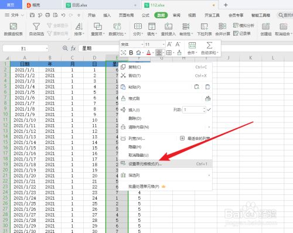Expand the Name Box dropdown for E1
This screenshot has height=233, width=293.
(47, 49)
